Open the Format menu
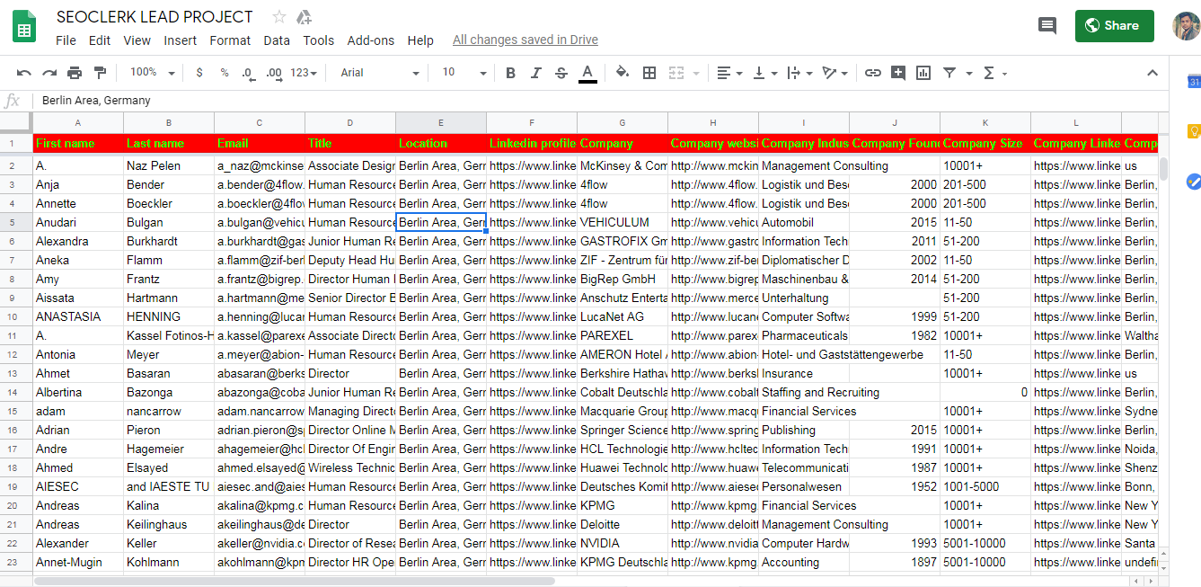This screenshot has width=1201, height=587. click(x=230, y=40)
